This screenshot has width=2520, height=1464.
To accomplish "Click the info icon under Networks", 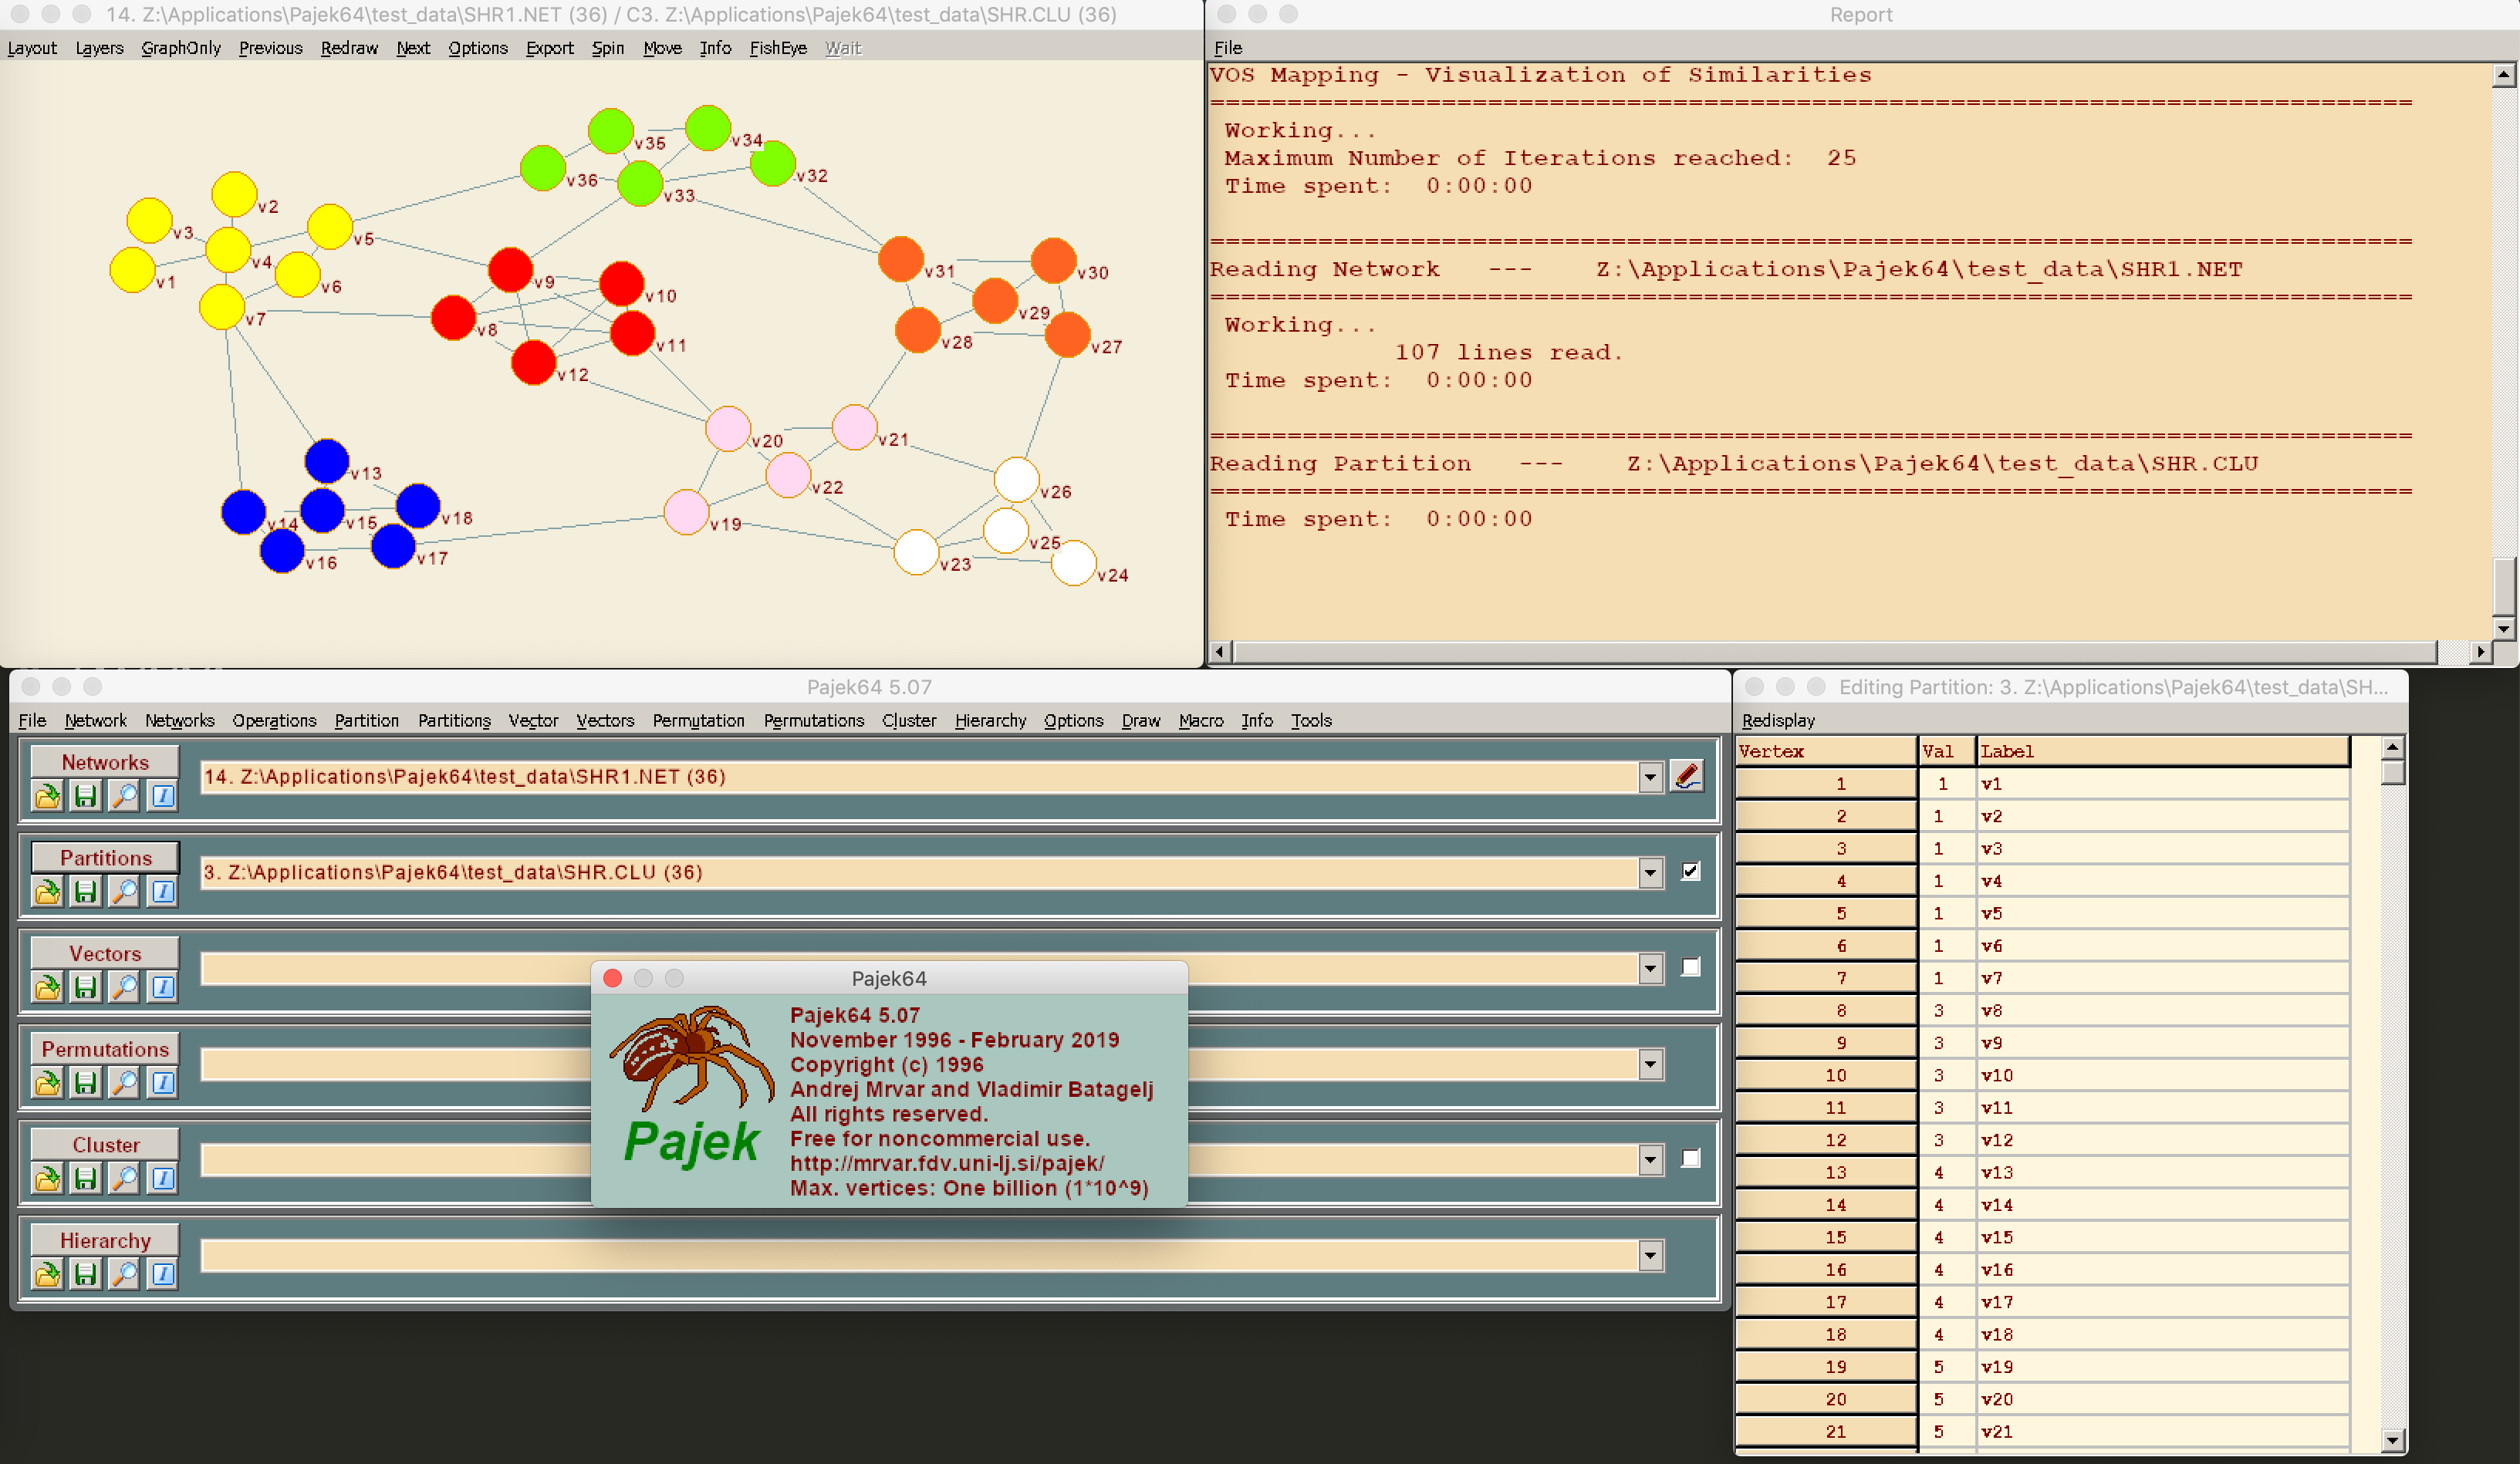I will [162, 796].
